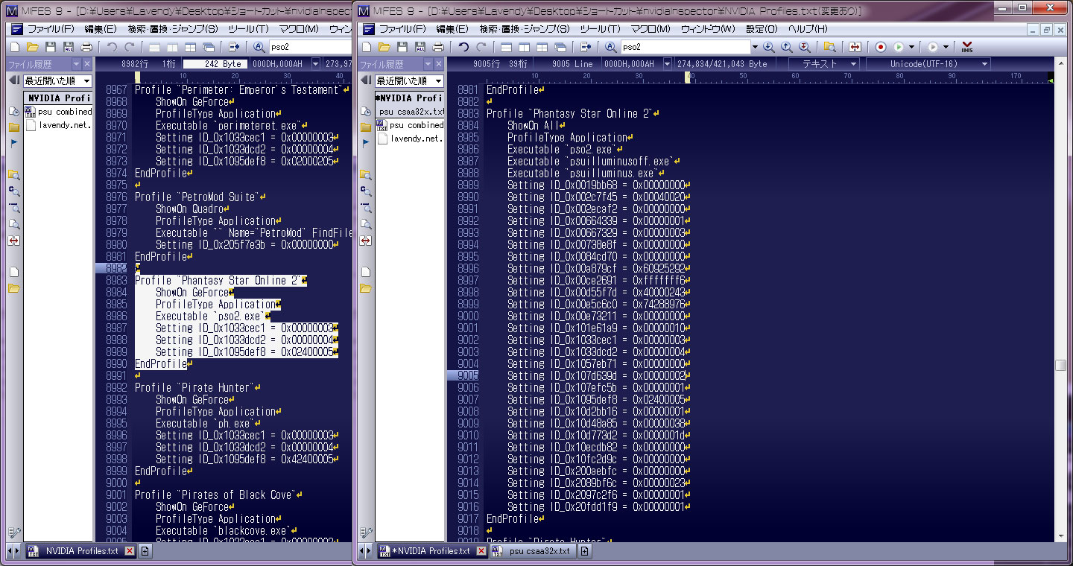Open the Unicode(UTF-16) encoding dropdown

[x=929, y=64]
